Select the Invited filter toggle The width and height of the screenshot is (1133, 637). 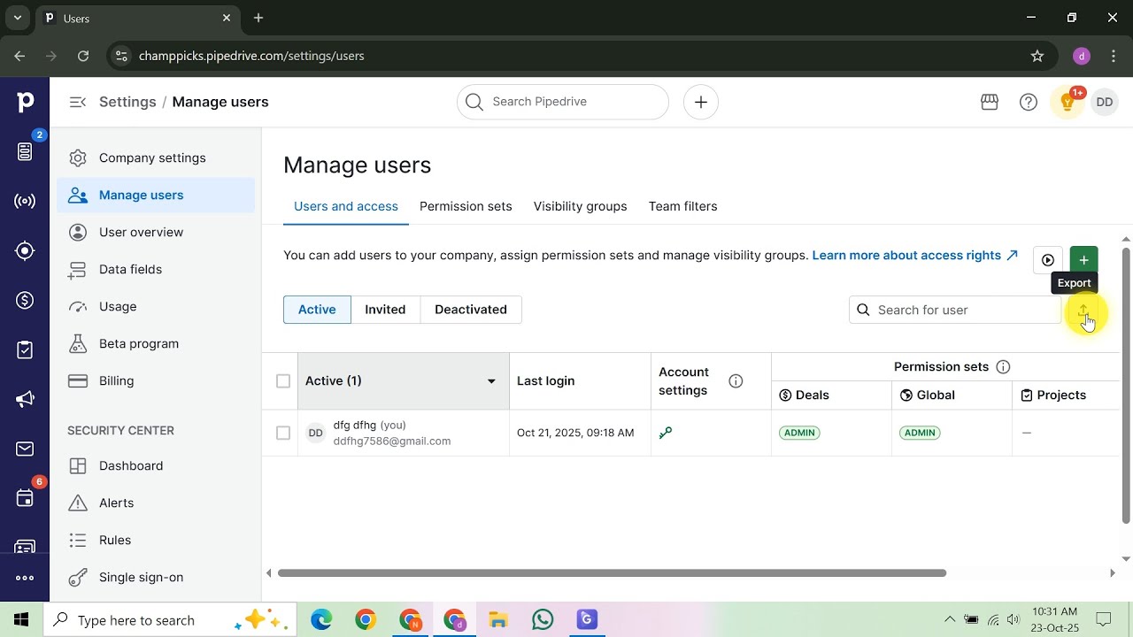pos(385,310)
